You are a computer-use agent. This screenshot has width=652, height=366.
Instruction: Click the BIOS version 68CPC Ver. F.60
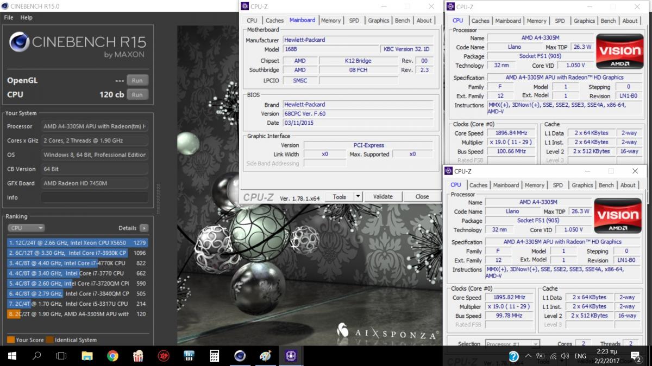(x=358, y=114)
